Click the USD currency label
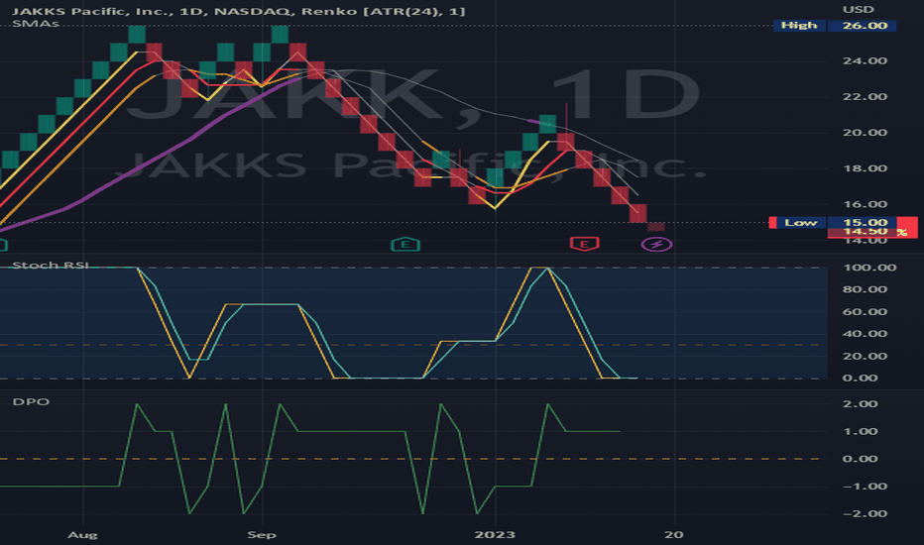The height and width of the screenshot is (545, 924). point(858,10)
